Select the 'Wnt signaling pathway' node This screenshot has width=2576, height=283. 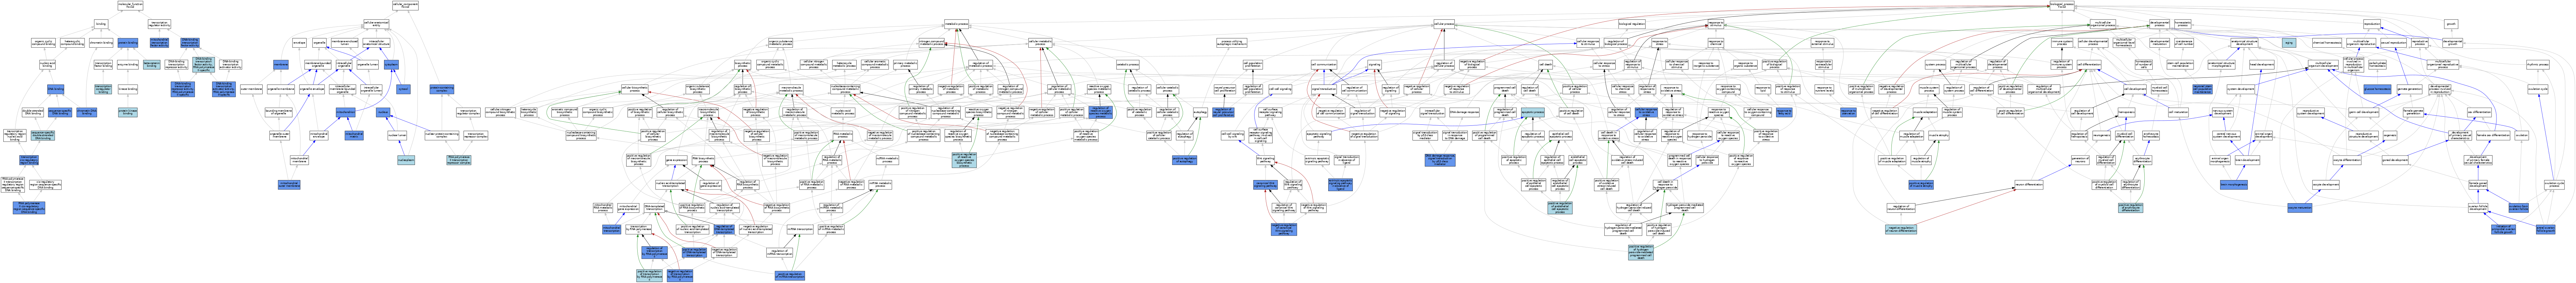click(1265, 160)
